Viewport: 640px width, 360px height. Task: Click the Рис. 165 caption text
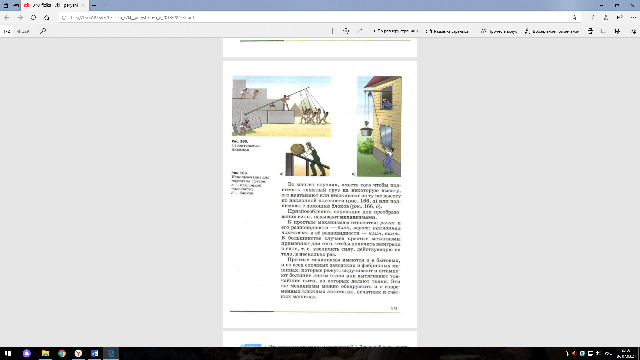click(246, 145)
